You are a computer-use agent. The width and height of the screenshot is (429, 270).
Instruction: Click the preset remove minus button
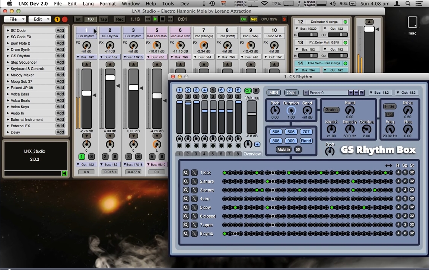tap(356, 93)
